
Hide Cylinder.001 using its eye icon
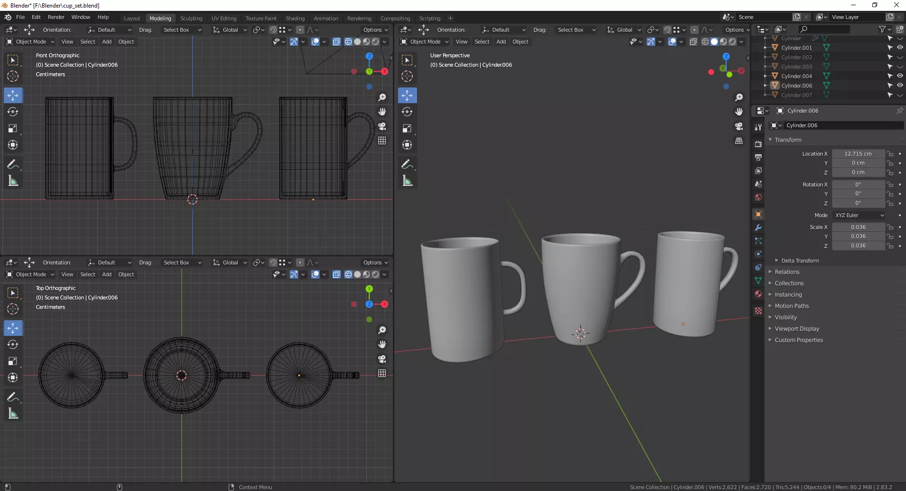tap(900, 47)
